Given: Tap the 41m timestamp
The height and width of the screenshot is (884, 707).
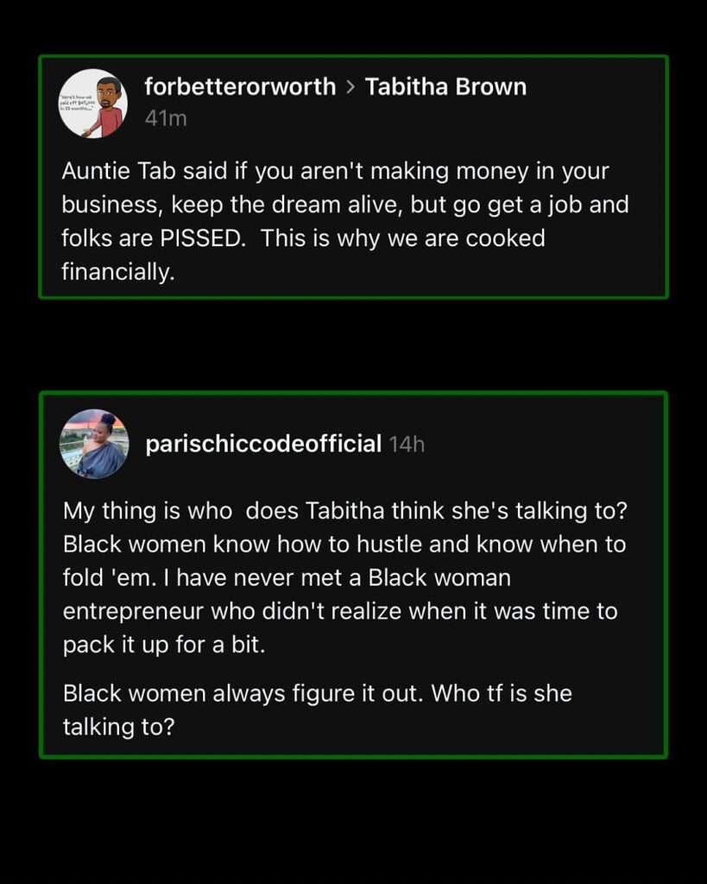Looking at the screenshot, I should 166,118.
